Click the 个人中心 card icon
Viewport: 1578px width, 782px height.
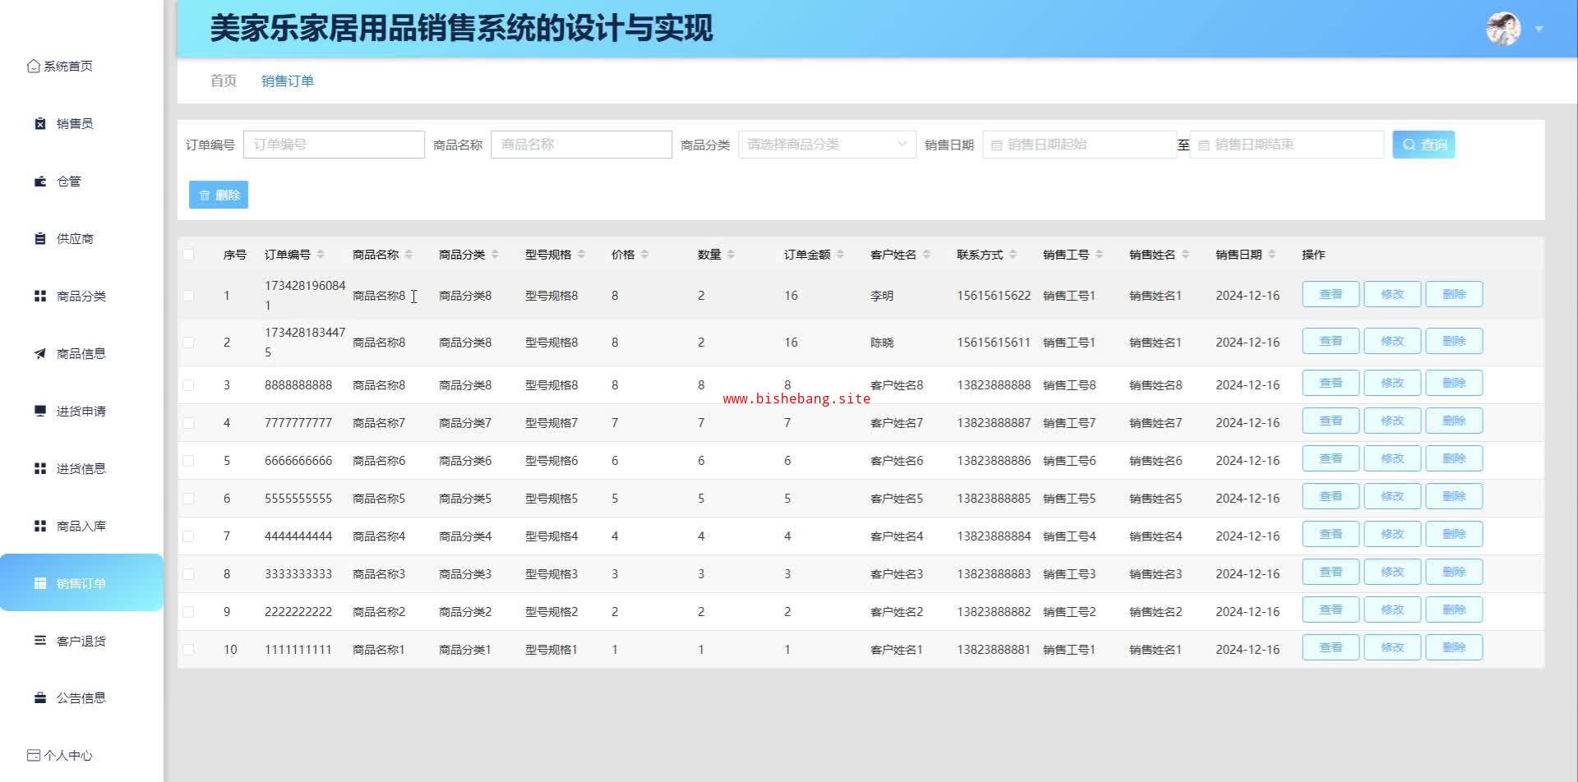click(33, 755)
